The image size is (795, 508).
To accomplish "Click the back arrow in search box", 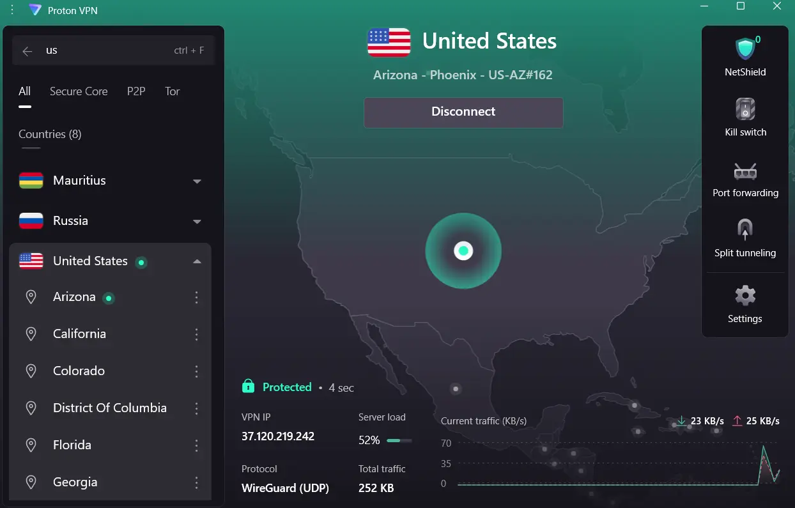I will (27, 51).
